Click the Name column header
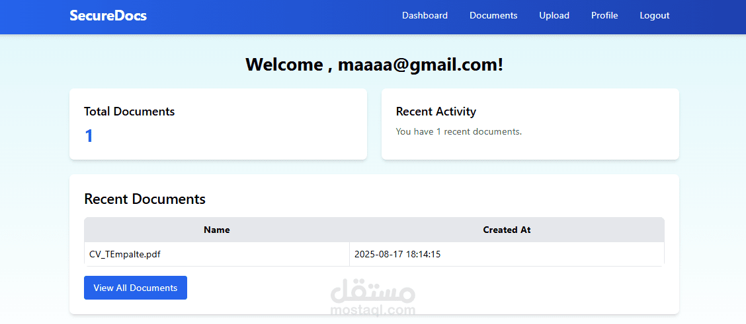 [217, 230]
